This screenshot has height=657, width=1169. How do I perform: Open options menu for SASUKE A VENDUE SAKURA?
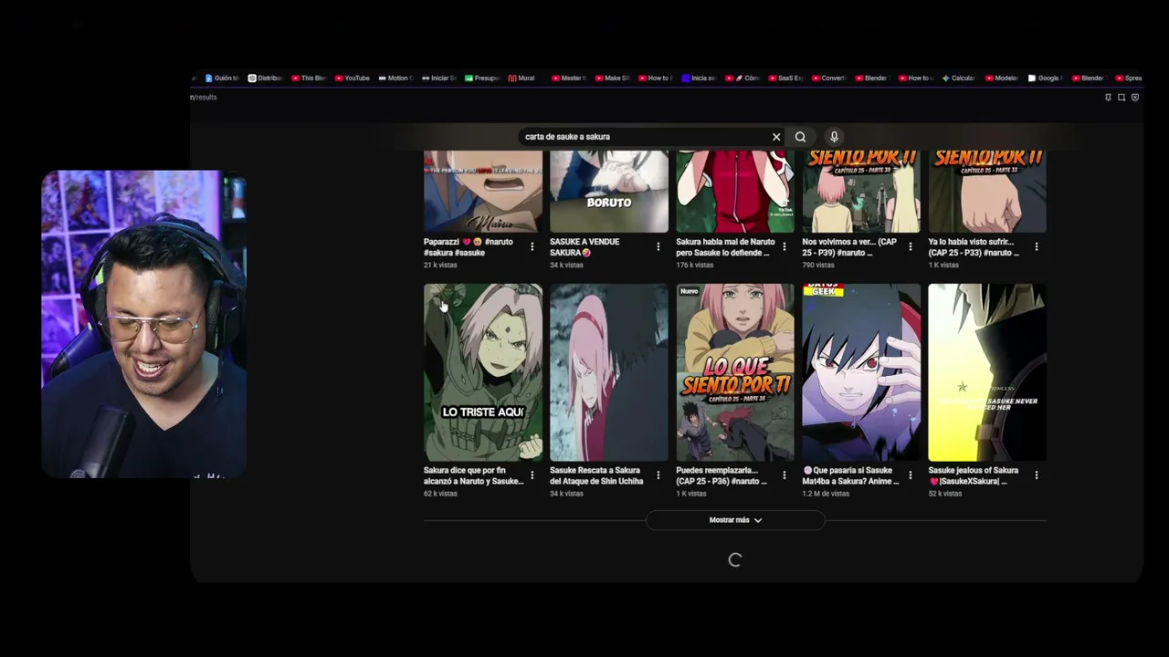point(658,247)
